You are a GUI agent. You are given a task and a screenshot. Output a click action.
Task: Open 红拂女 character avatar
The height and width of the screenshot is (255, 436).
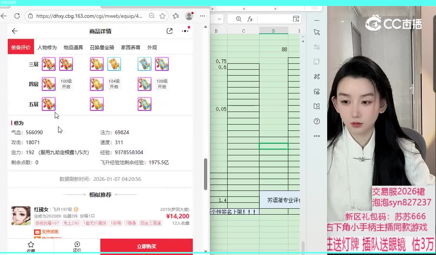21,216
